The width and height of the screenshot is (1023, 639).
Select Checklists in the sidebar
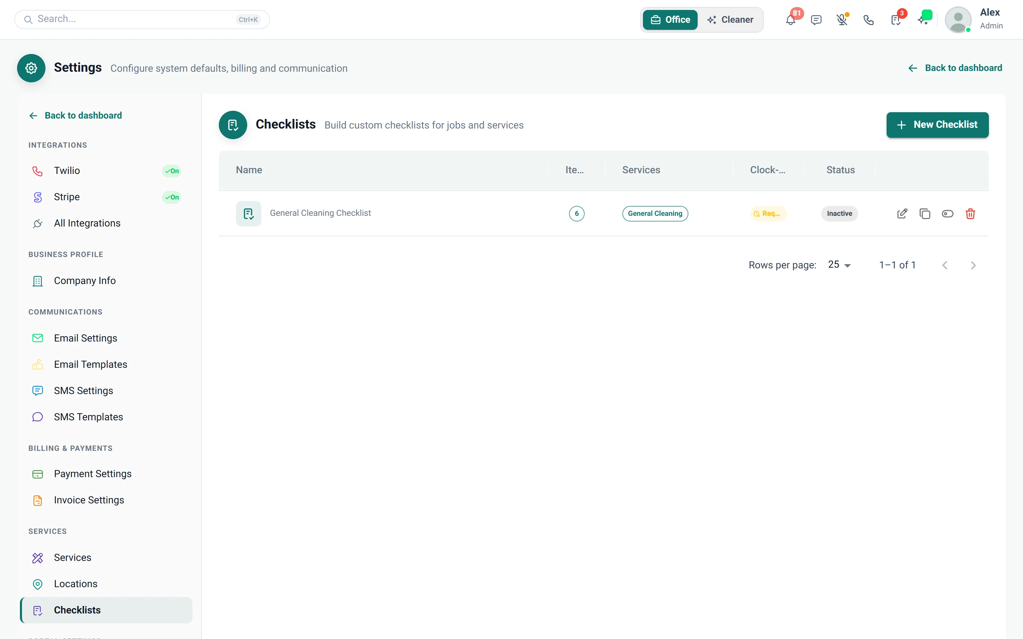[106, 610]
